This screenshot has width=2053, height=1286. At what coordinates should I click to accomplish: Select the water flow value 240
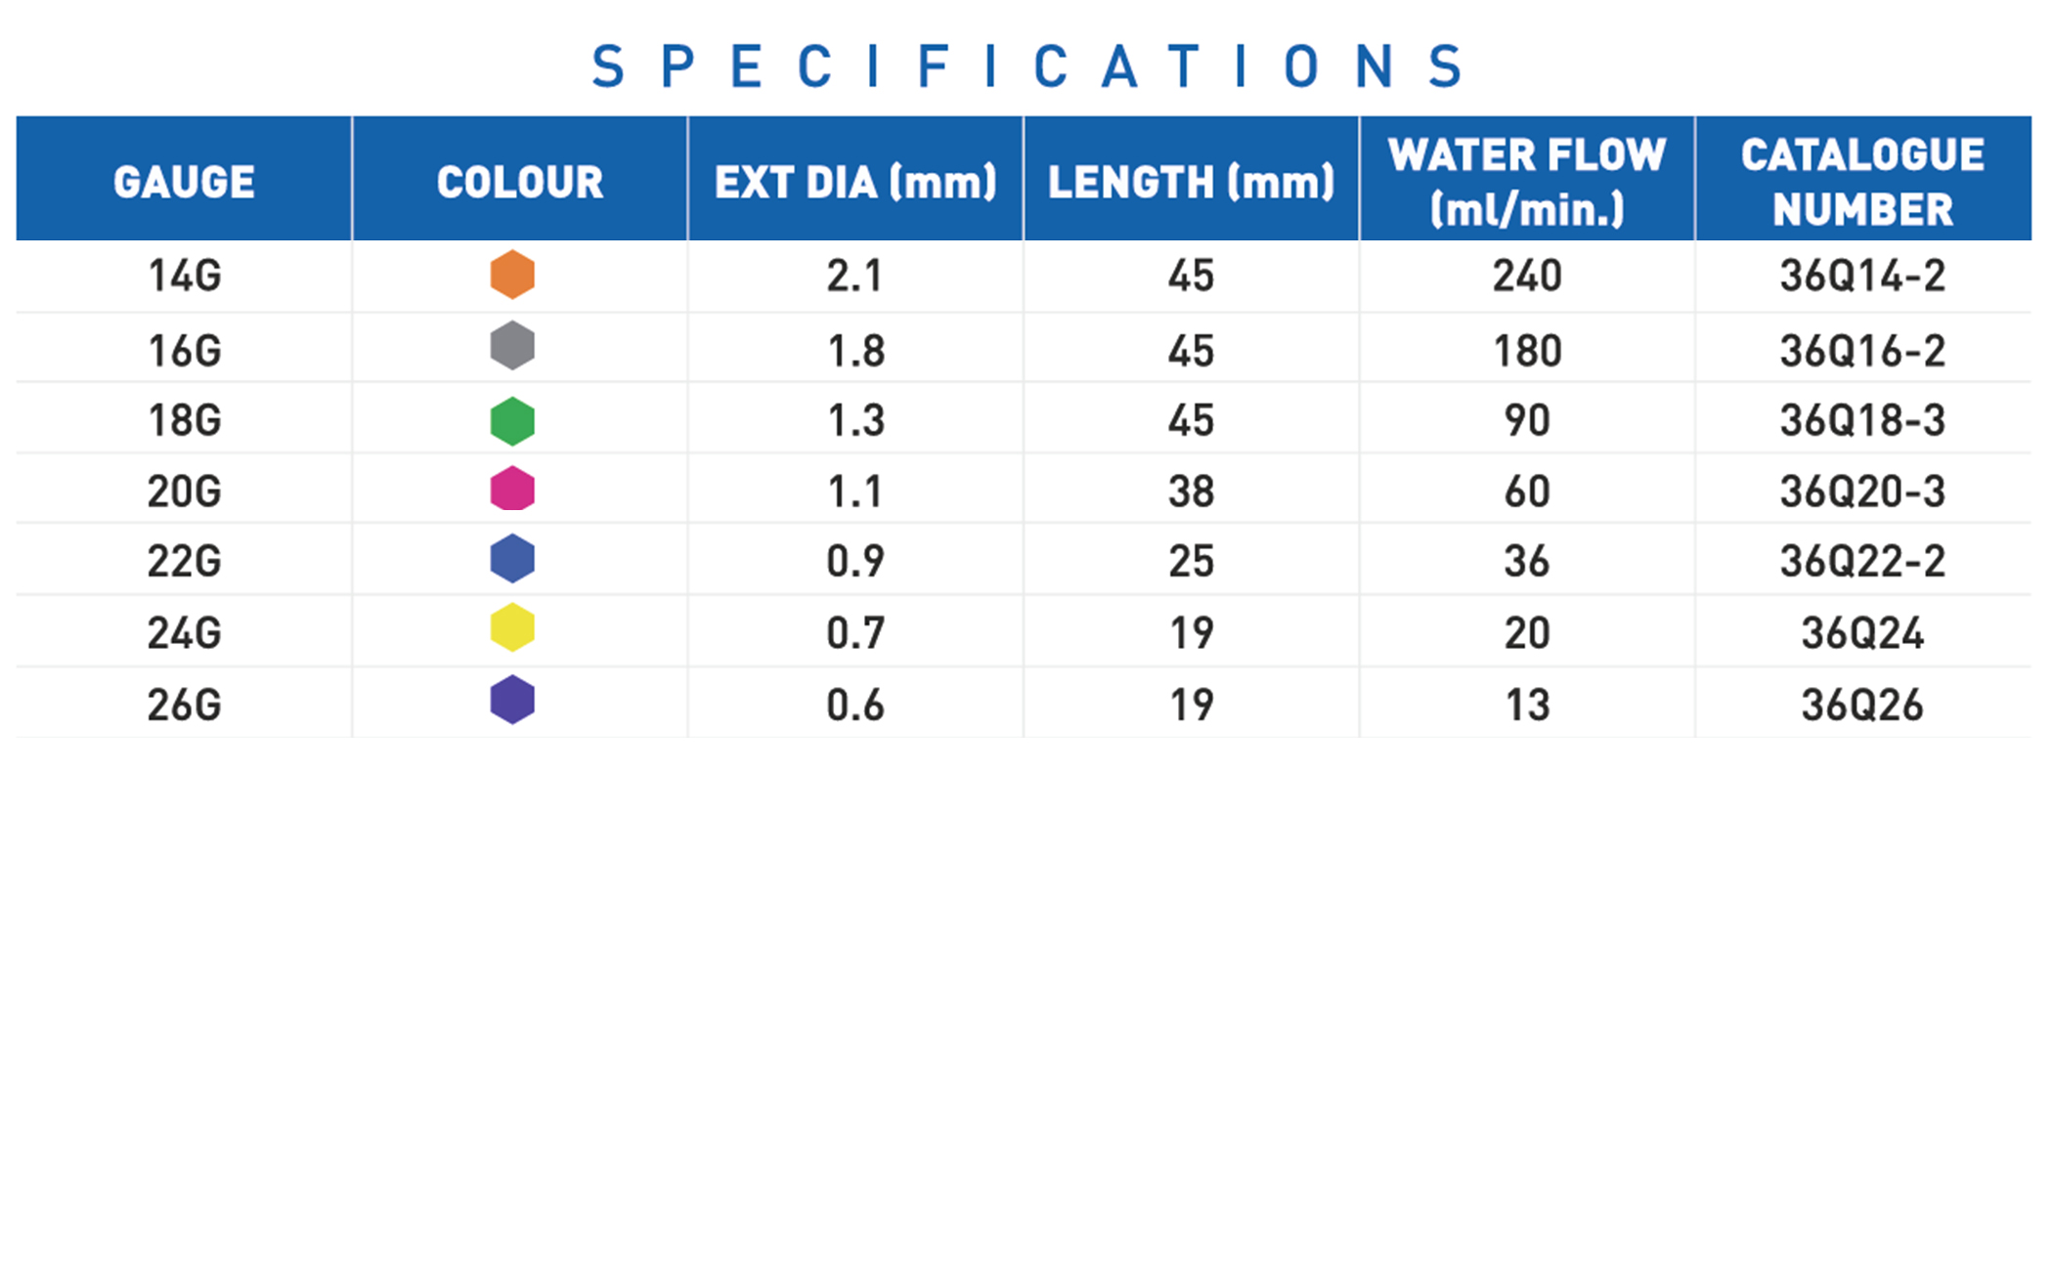click(x=1527, y=277)
